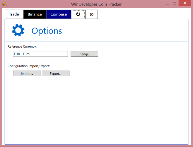Click the Configuration Import/Export label
Viewport: 193px width, 147px height.
click(29, 66)
